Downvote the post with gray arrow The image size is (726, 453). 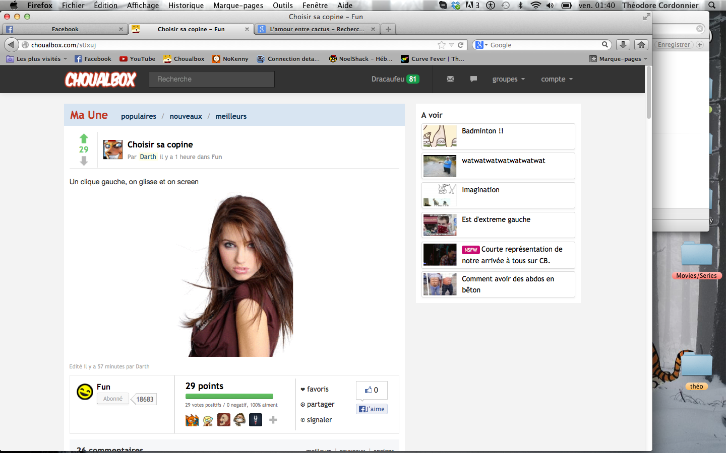pyautogui.click(x=84, y=161)
